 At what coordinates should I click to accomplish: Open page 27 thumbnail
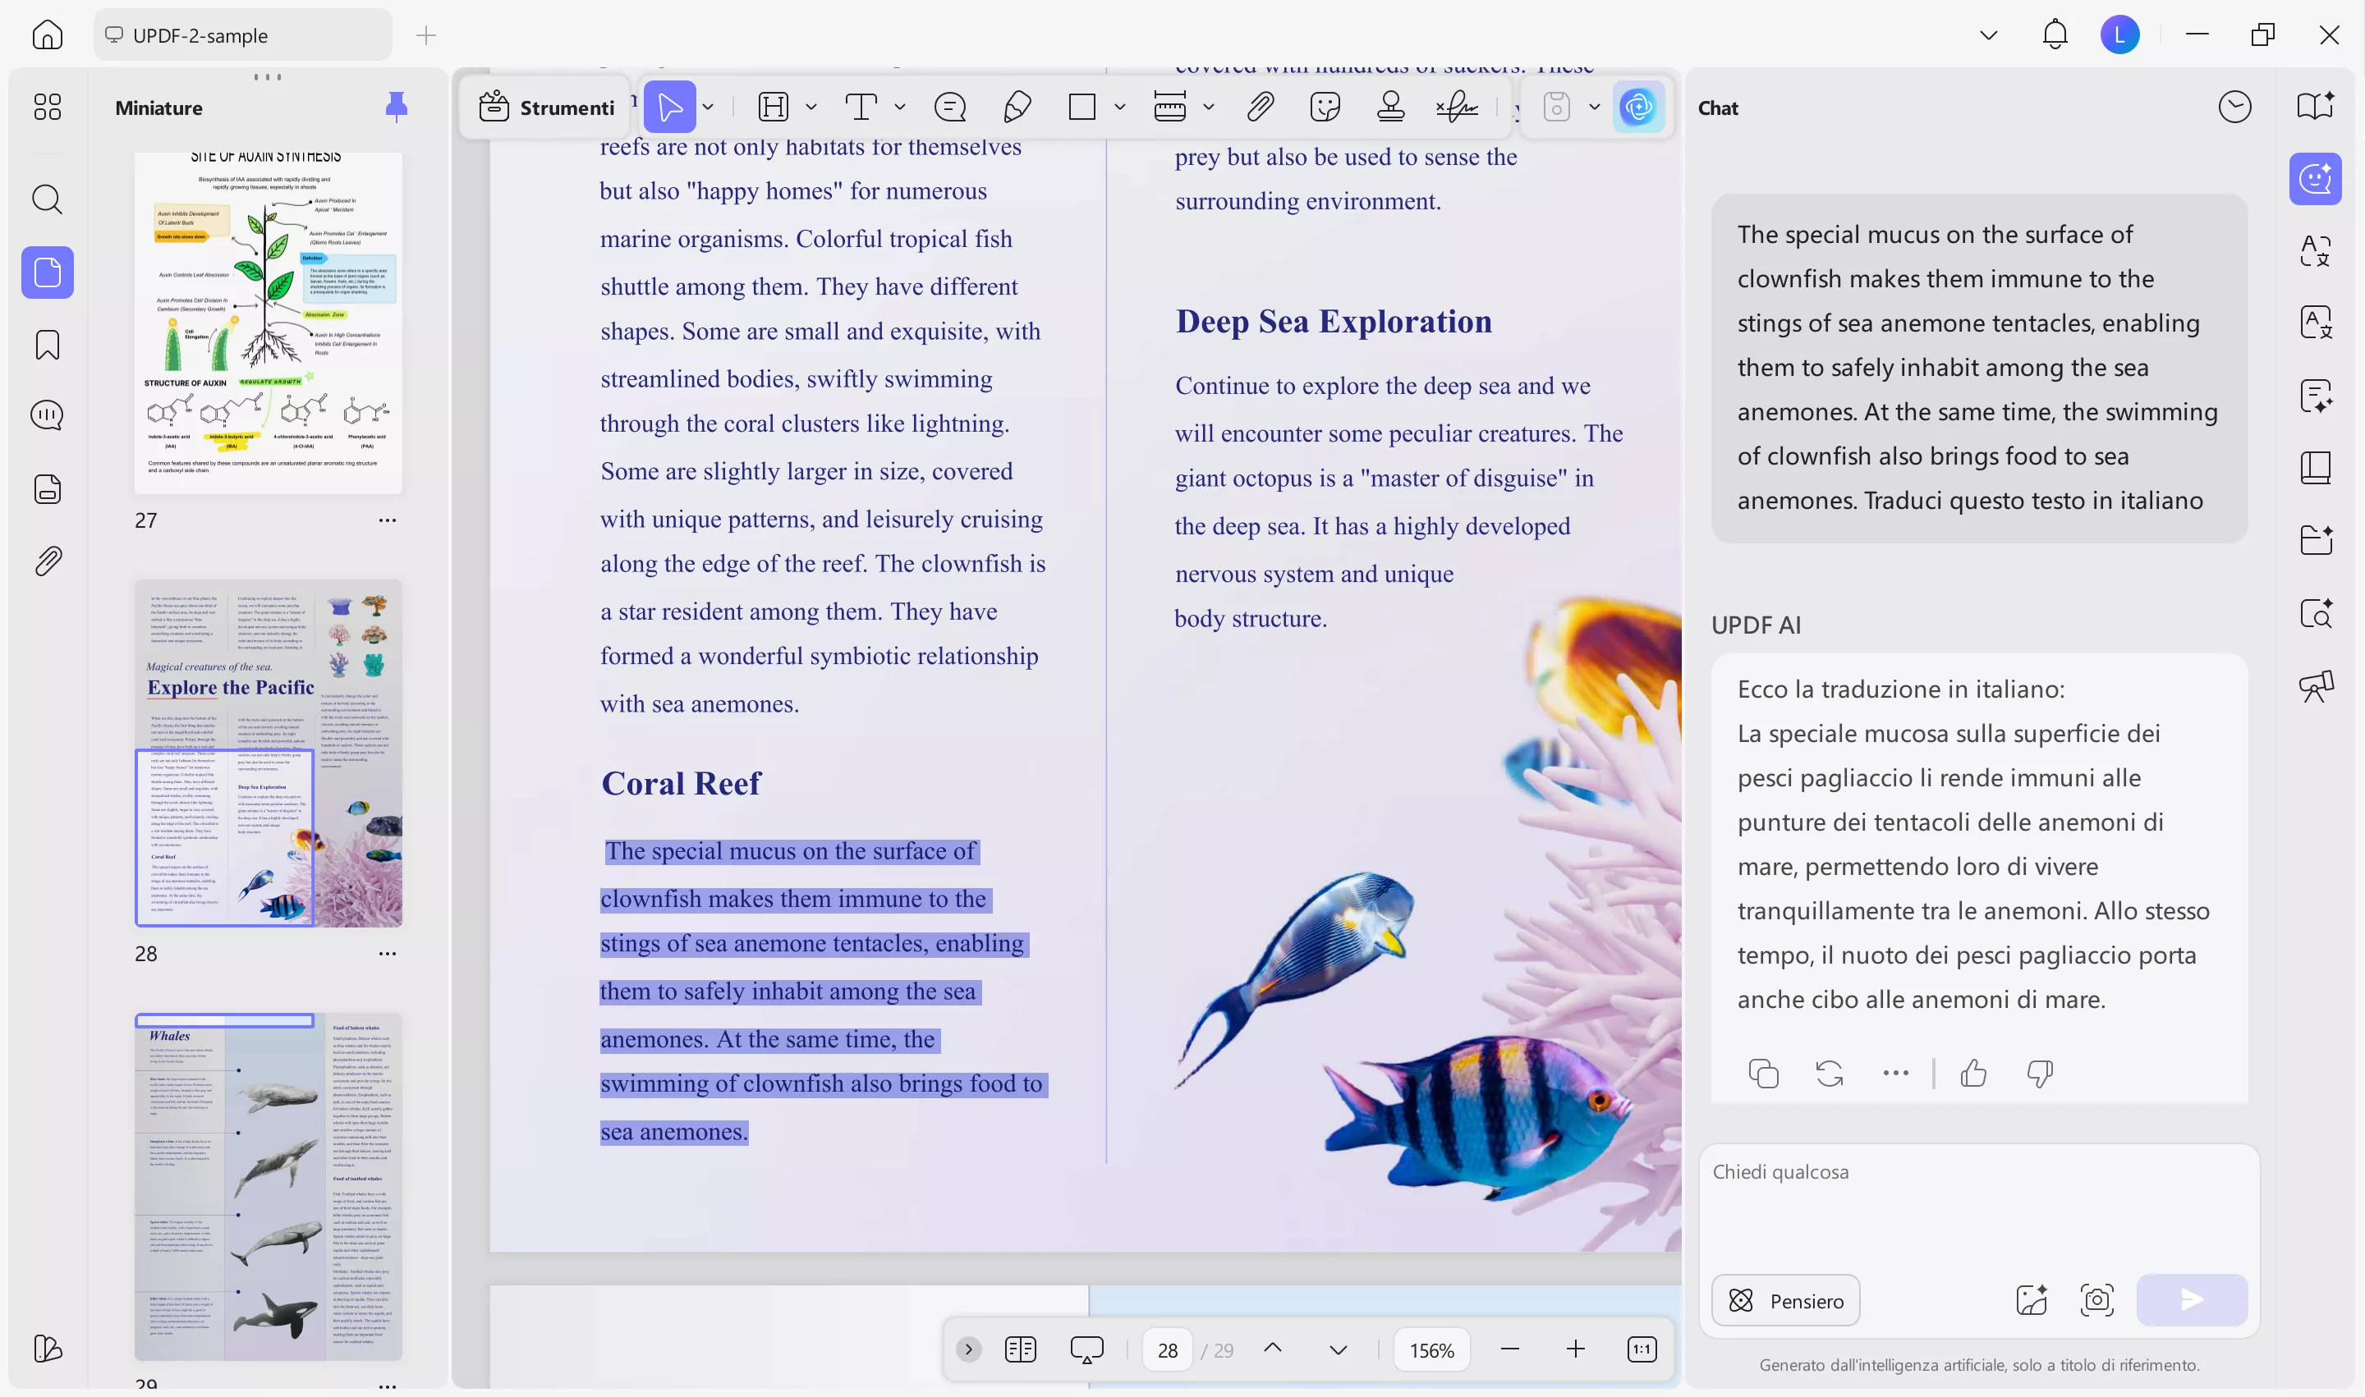[x=269, y=320]
